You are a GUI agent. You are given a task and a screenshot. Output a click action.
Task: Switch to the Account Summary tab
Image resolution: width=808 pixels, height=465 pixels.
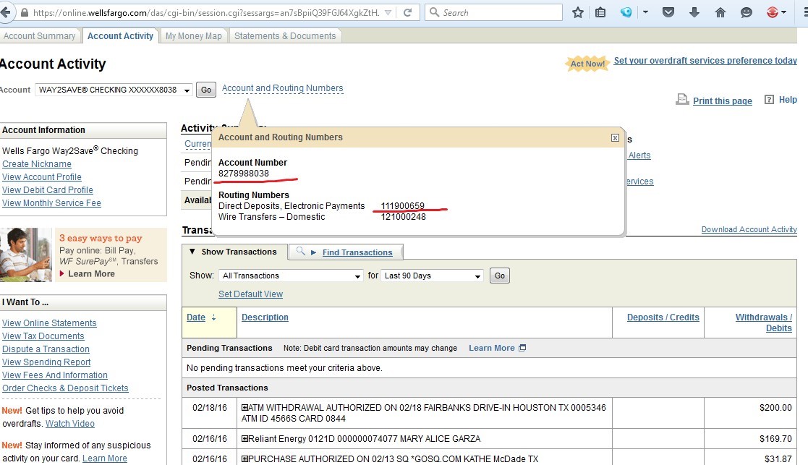pos(40,36)
